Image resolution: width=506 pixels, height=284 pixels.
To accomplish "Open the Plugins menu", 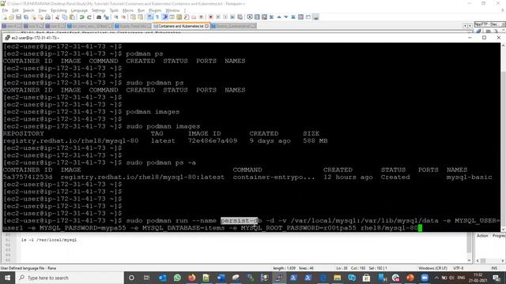I will [x=155, y=10].
